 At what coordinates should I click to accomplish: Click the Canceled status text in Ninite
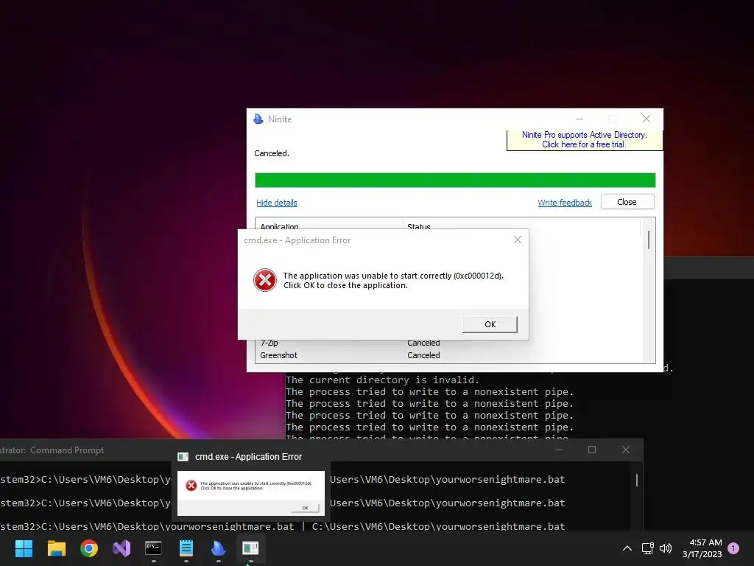click(272, 153)
